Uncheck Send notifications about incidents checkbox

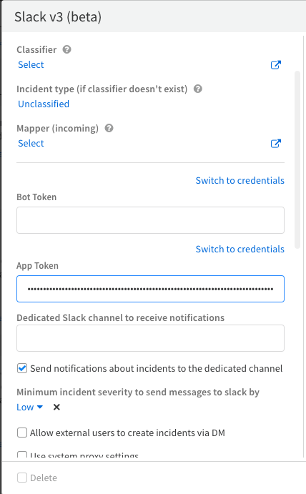[x=22, y=368]
